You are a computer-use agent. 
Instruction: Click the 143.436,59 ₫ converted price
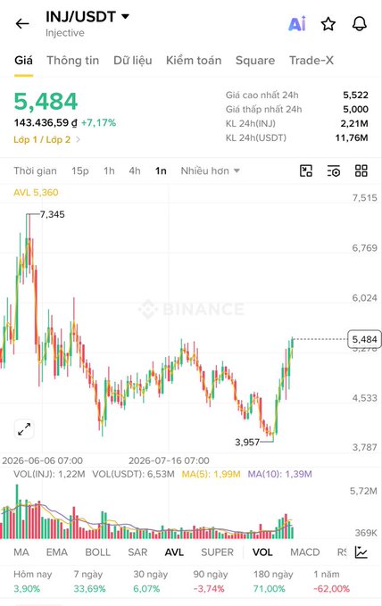click(x=46, y=123)
